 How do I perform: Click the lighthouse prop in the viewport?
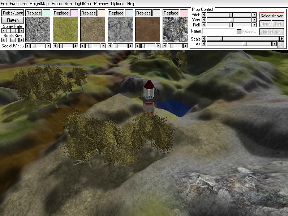tap(149, 97)
